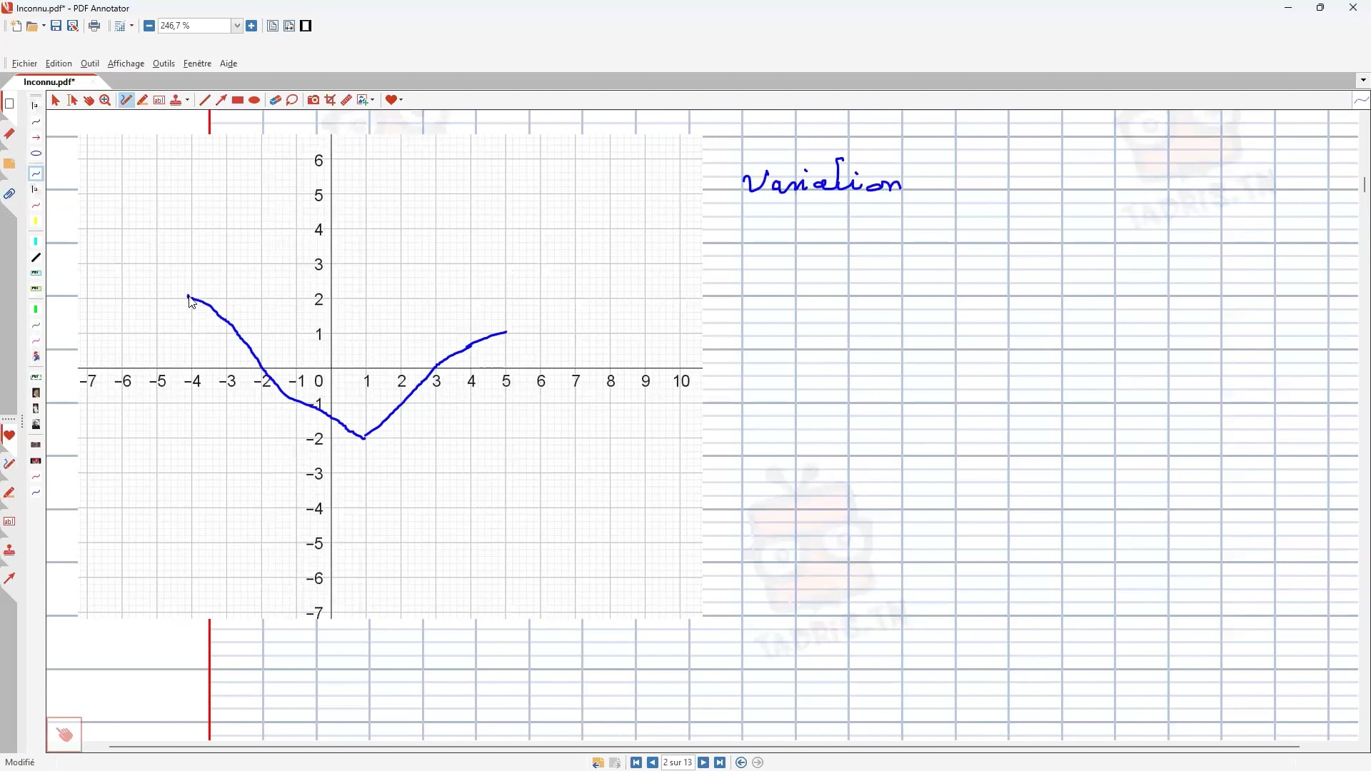Choose the Eraser tool
Screen dimensions: 1371x771
pos(275,100)
